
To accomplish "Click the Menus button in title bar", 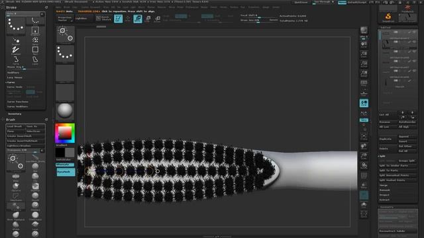I will coord(342,2).
